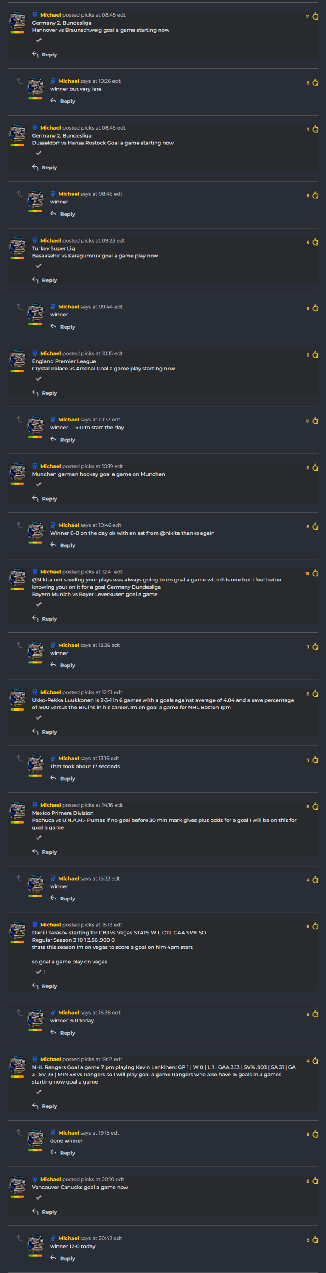Reply to the Munchen german hockey pick
326x1273 pixels.
(x=45, y=499)
